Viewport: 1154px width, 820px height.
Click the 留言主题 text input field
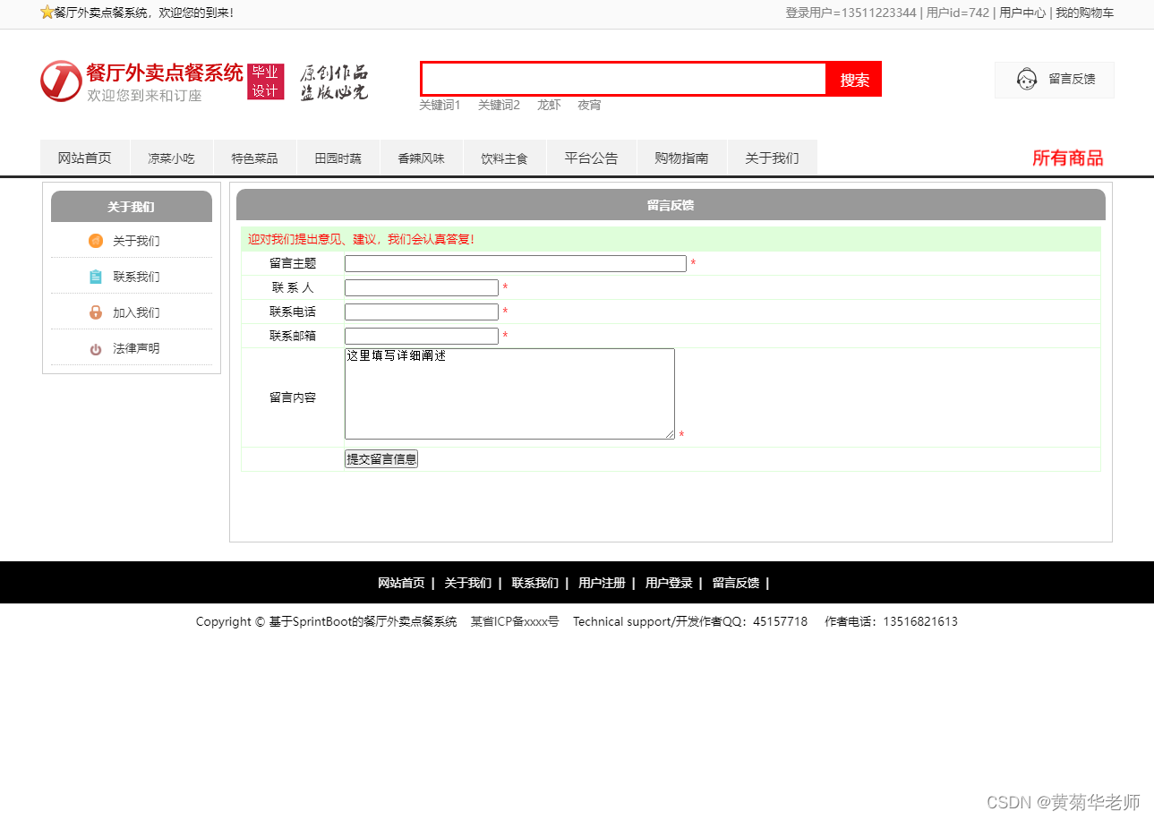pos(515,264)
